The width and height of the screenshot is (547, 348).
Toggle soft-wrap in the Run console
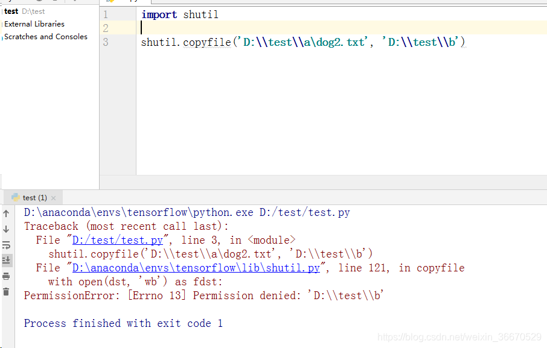pyautogui.click(x=6, y=245)
